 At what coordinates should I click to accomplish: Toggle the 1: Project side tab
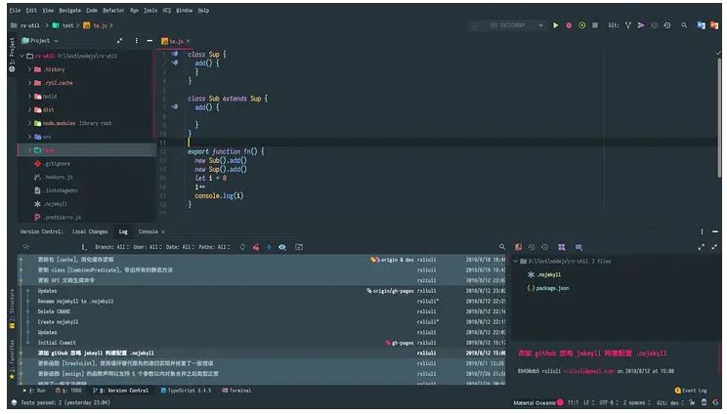coord(12,55)
